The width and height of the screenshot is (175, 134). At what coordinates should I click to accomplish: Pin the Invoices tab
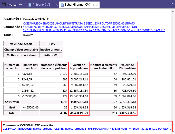[x=20, y=5]
